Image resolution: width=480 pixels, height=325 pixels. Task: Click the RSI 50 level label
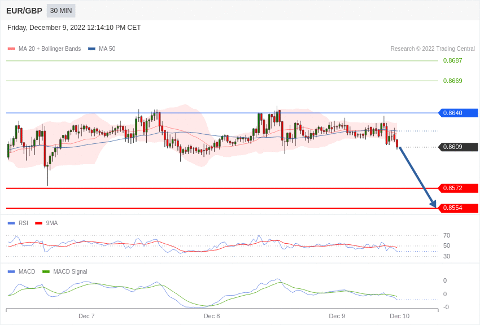pos(447,245)
